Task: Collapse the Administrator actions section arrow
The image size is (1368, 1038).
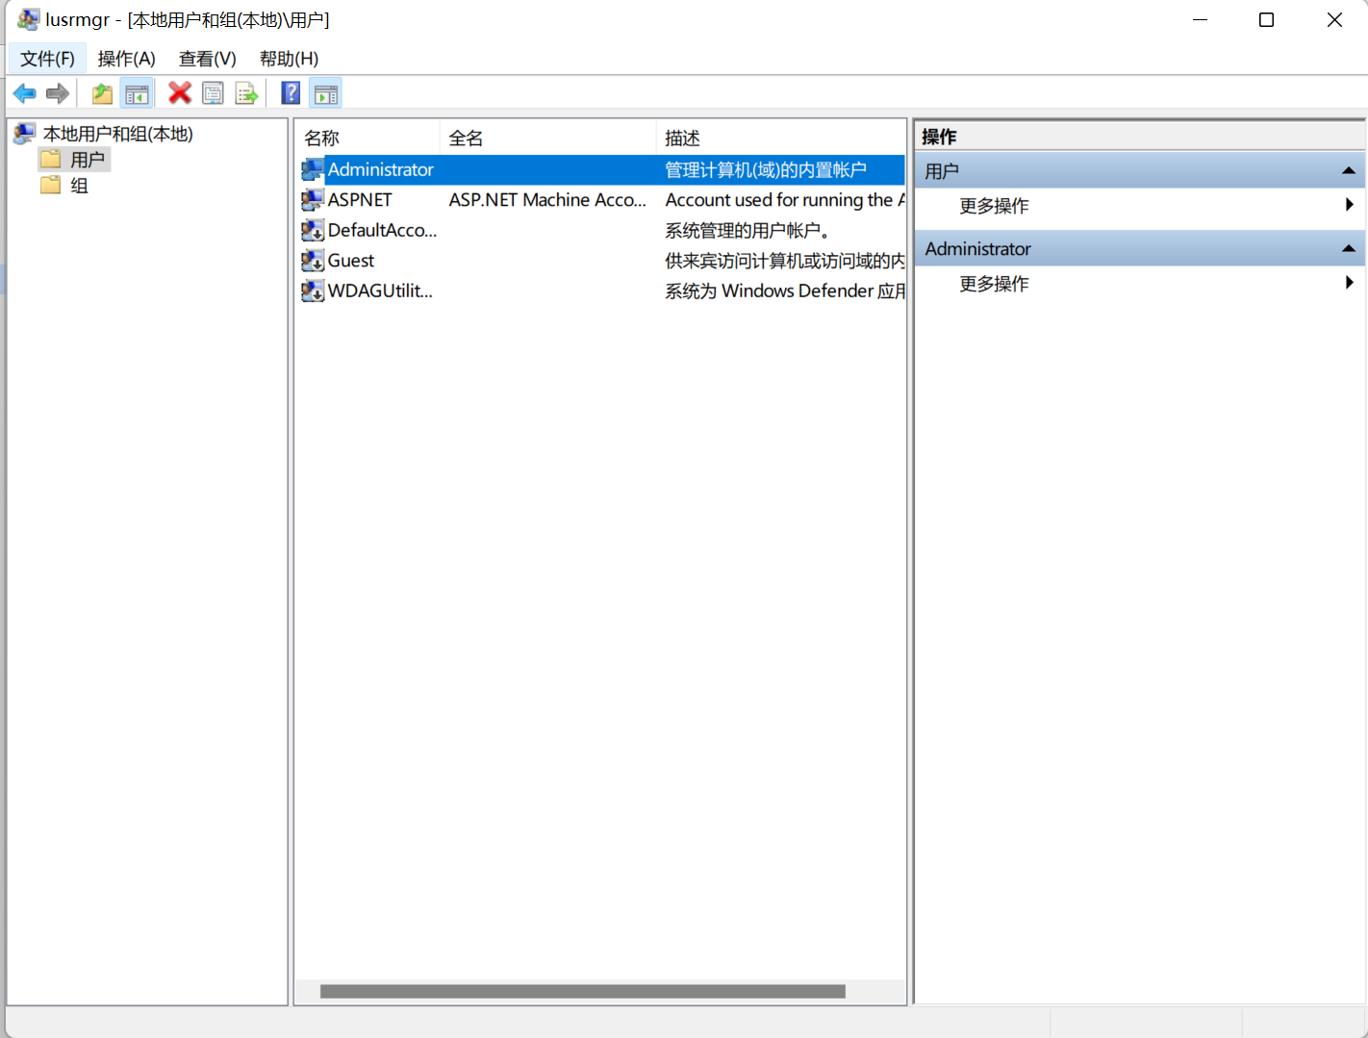Action: click(1349, 249)
